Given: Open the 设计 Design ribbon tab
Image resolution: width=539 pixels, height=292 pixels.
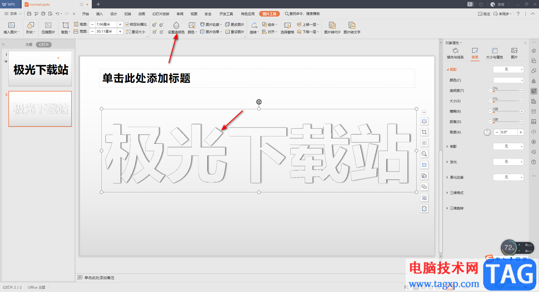Looking at the screenshot, I should tap(113, 14).
